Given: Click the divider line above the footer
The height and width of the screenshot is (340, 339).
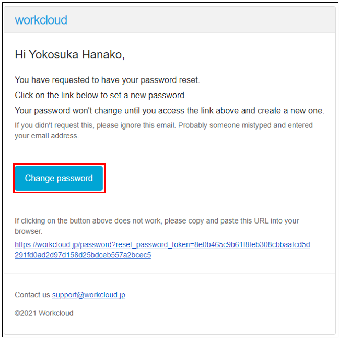Looking at the screenshot, I should pos(169,274).
